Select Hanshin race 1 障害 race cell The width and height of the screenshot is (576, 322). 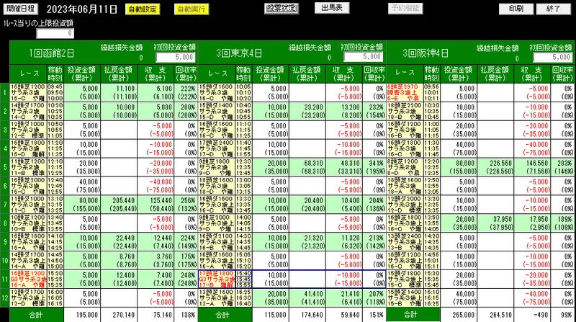(x=405, y=93)
